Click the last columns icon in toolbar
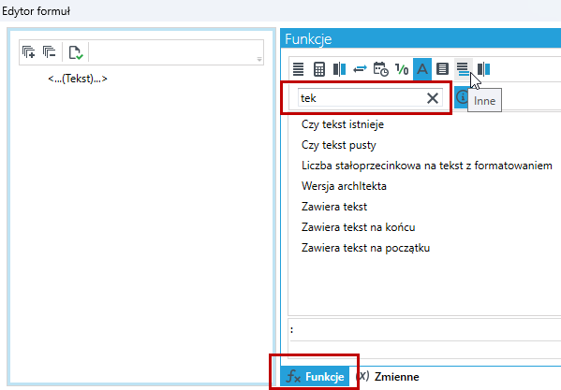 (x=483, y=69)
